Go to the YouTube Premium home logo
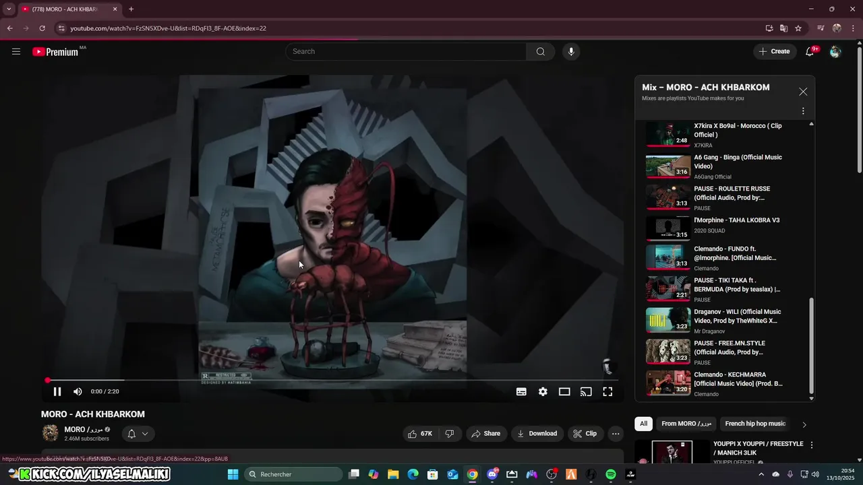This screenshot has width=863, height=485. [x=55, y=52]
